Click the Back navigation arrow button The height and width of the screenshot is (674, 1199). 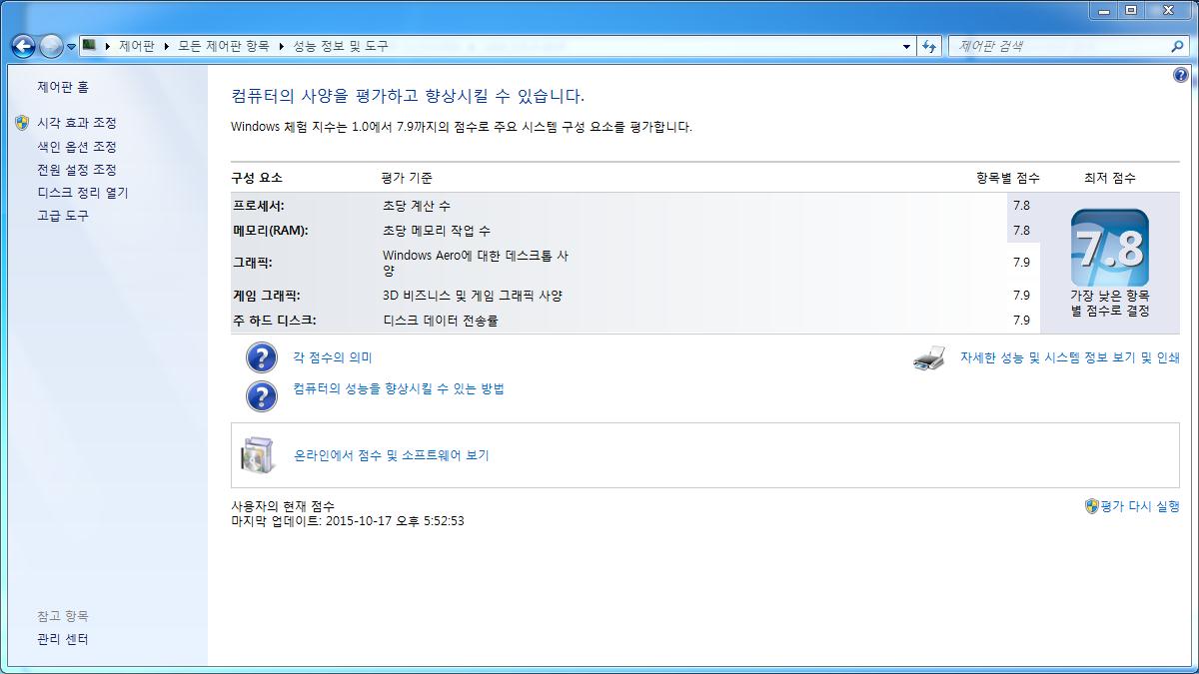pos(23,46)
